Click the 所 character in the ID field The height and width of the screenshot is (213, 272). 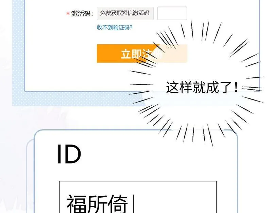tap(97, 204)
